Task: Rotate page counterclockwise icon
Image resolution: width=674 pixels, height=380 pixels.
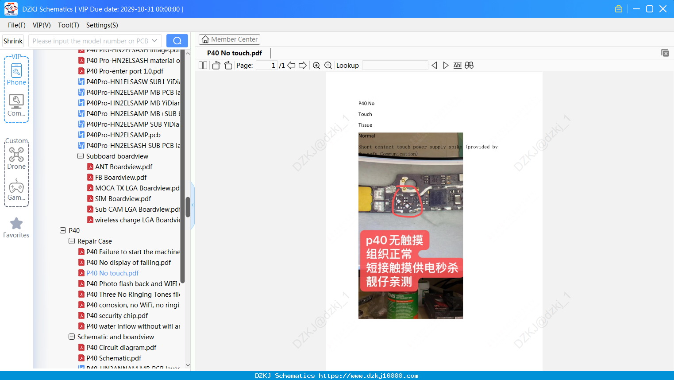Action: [x=216, y=66]
